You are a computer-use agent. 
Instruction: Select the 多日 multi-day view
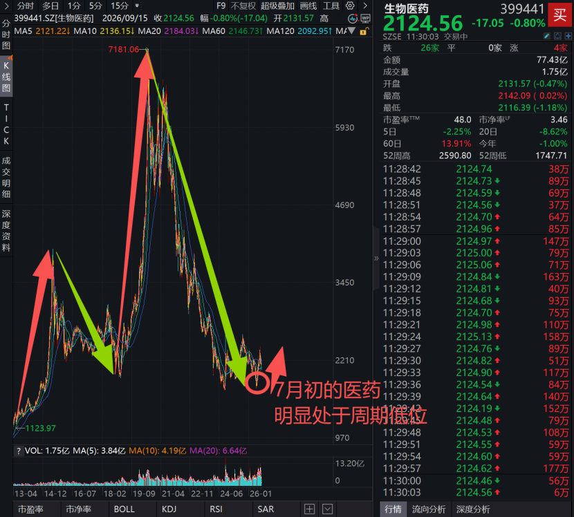tap(50, 6)
